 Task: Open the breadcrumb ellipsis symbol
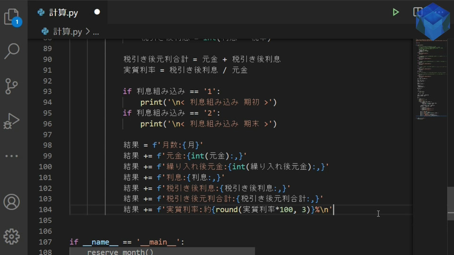click(96, 32)
